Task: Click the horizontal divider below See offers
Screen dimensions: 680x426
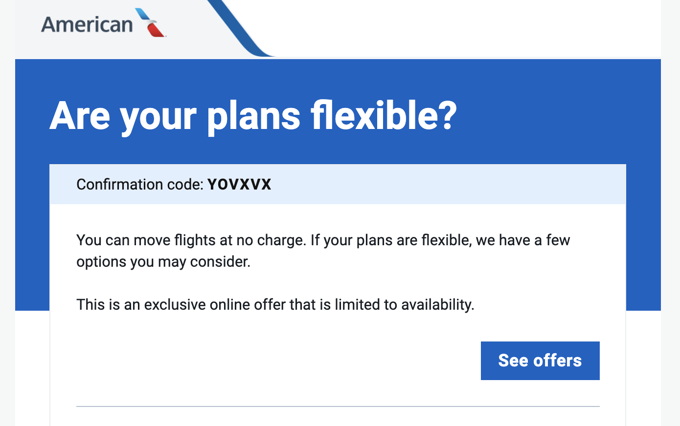Action: [x=338, y=406]
